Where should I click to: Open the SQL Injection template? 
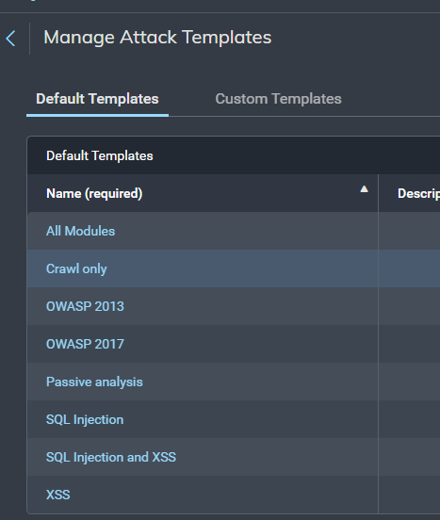pos(85,419)
